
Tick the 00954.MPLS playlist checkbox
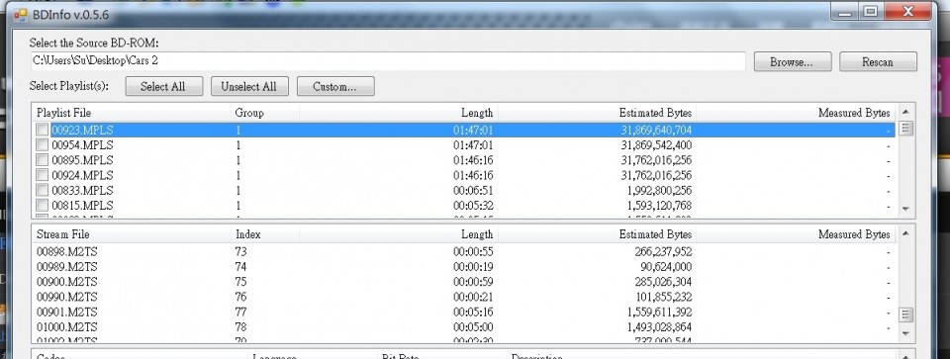[43, 145]
